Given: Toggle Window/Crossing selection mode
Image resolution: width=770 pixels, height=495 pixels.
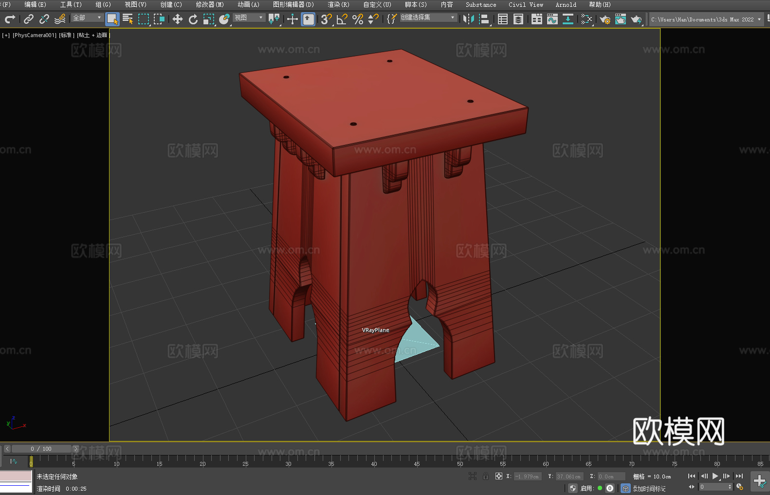Looking at the screenshot, I should point(159,19).
